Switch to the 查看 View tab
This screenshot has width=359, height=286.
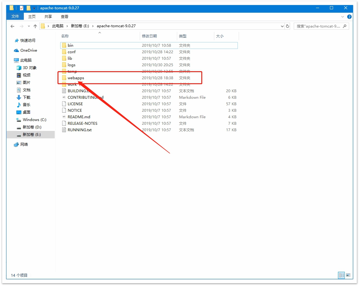pyautogui.click(x=65, y=16)
